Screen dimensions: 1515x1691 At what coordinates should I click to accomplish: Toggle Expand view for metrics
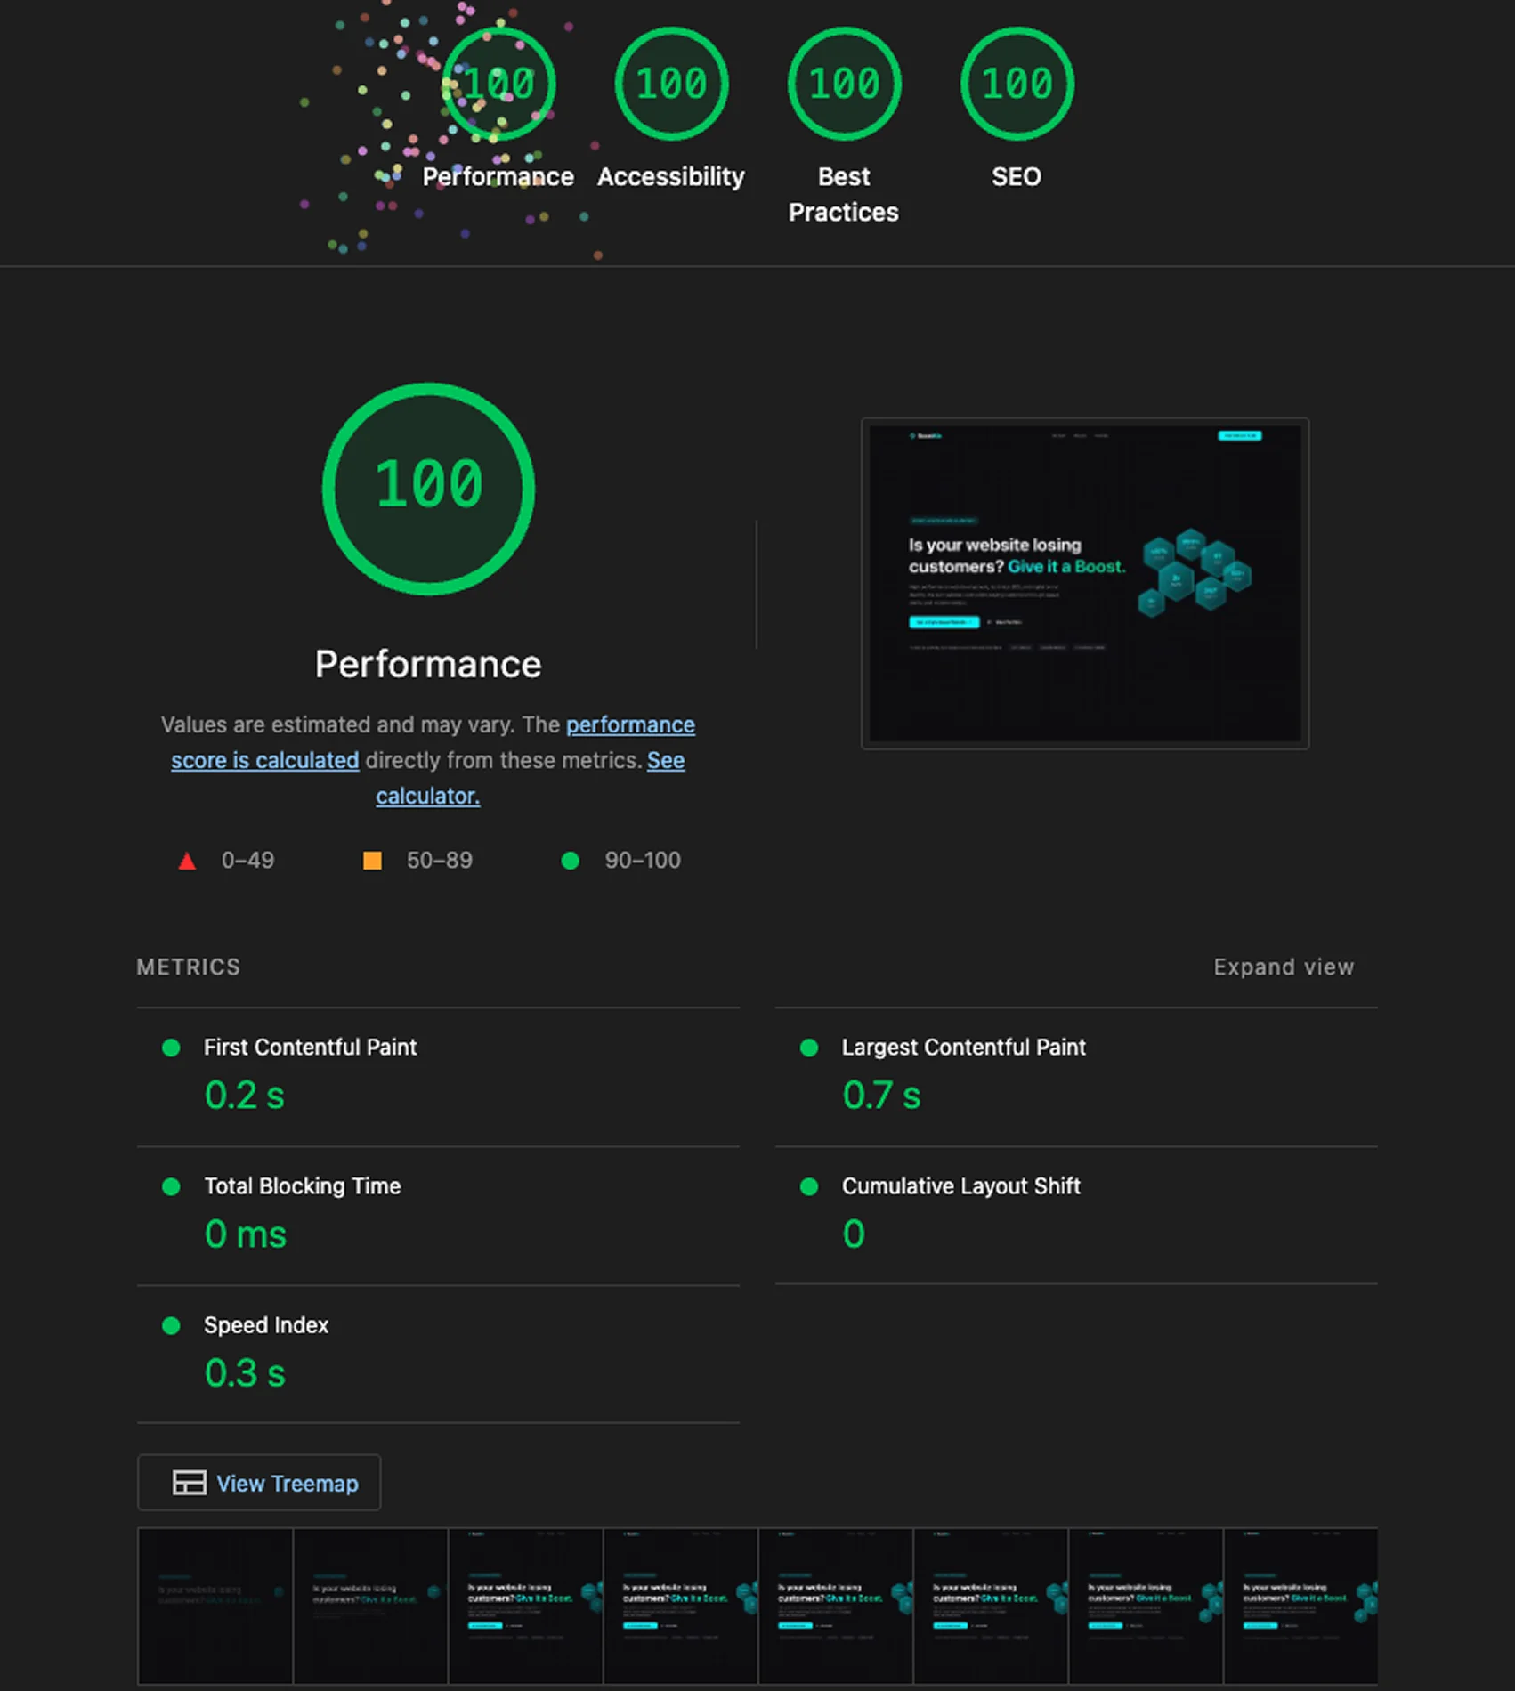tap(1283, 967)
